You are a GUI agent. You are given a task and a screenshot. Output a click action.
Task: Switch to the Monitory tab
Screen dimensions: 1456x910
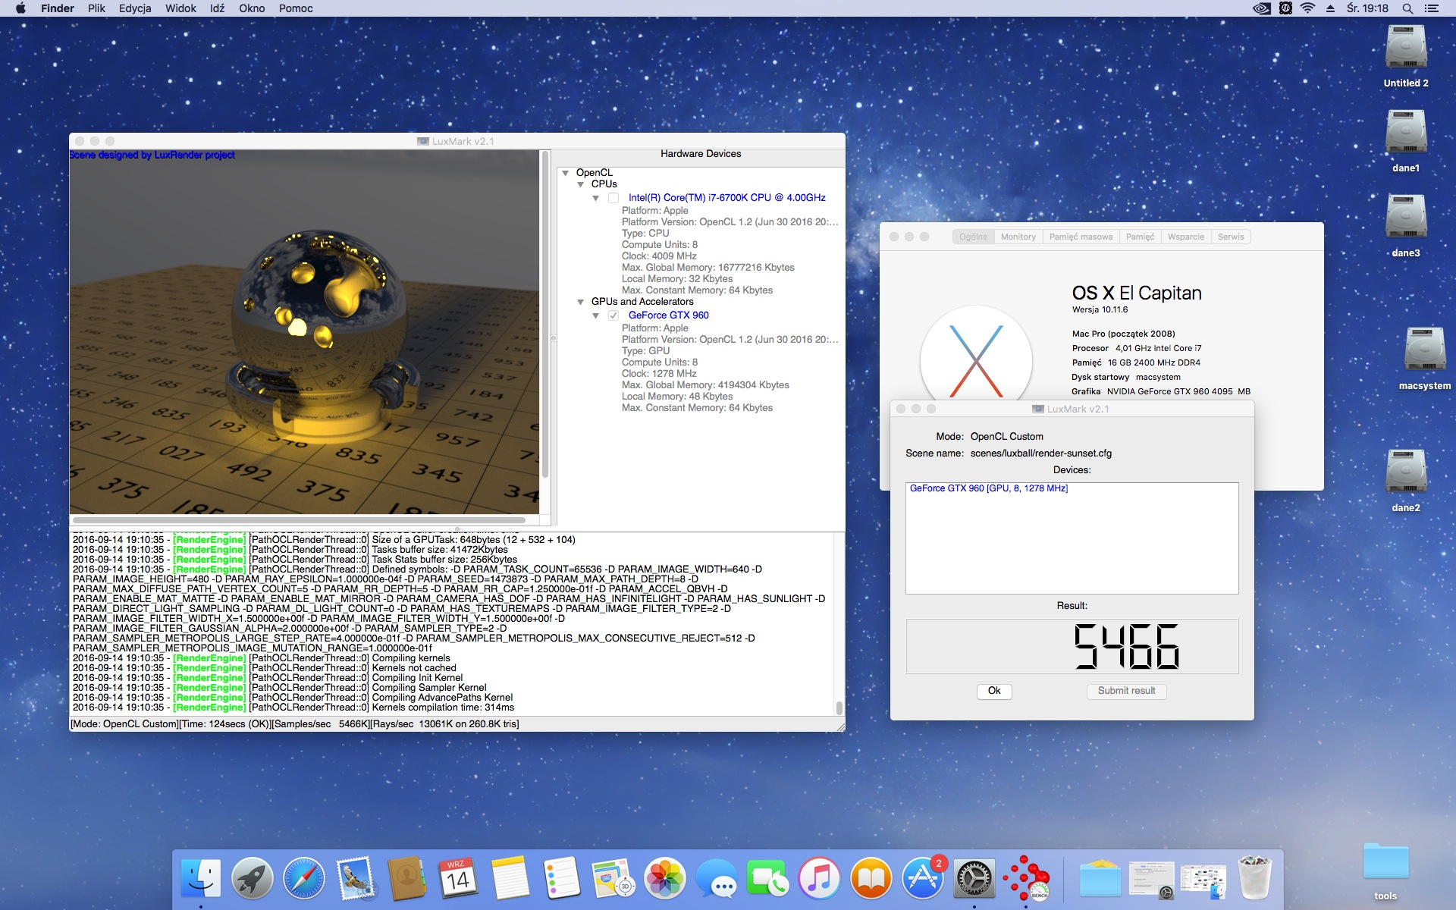(x=1018, y=237)
